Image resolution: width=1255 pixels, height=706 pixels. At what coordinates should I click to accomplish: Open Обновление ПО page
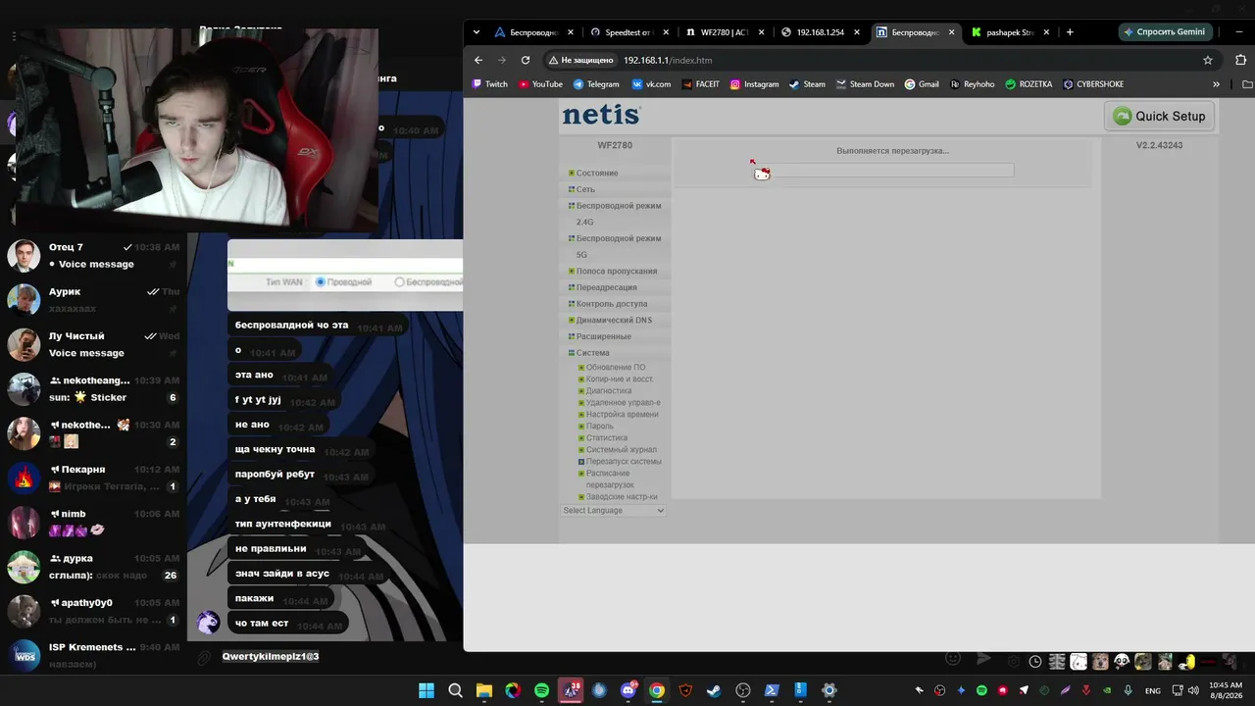click(615, 368)
